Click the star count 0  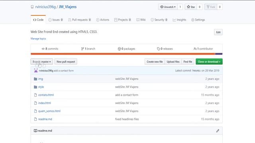[x=200, y=7]
